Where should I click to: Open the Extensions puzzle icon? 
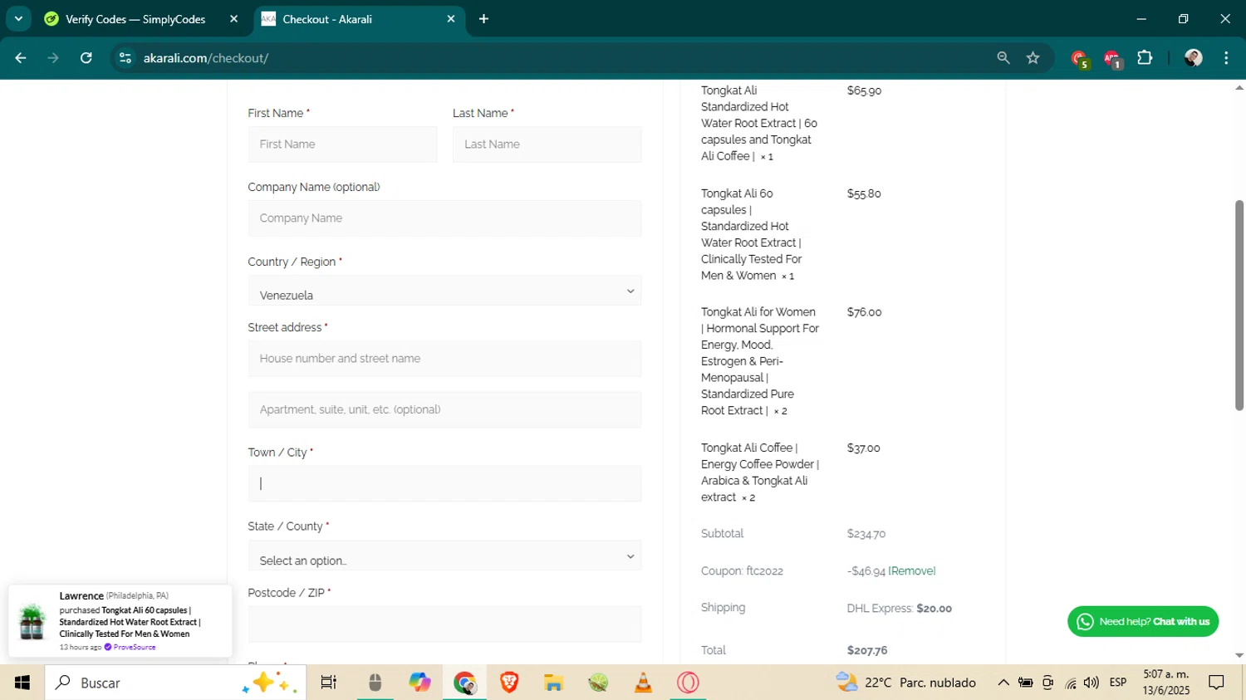(1145, 58)
